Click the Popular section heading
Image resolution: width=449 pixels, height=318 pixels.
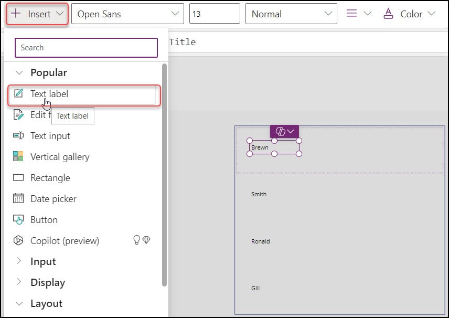[x=49, y=73]
